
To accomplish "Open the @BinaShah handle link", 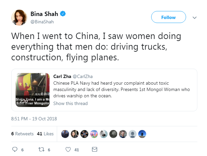I will pos(42,22).
